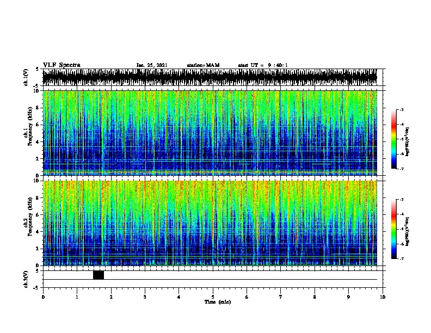Viewport: 431px width, 333px height.
Task: Click inside the ch.2 frequency spectrogram
Action: pos(210,223)
